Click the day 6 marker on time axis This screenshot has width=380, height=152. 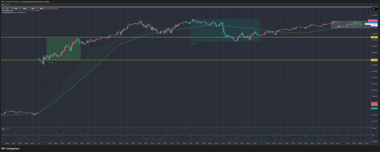coord(39,143)
